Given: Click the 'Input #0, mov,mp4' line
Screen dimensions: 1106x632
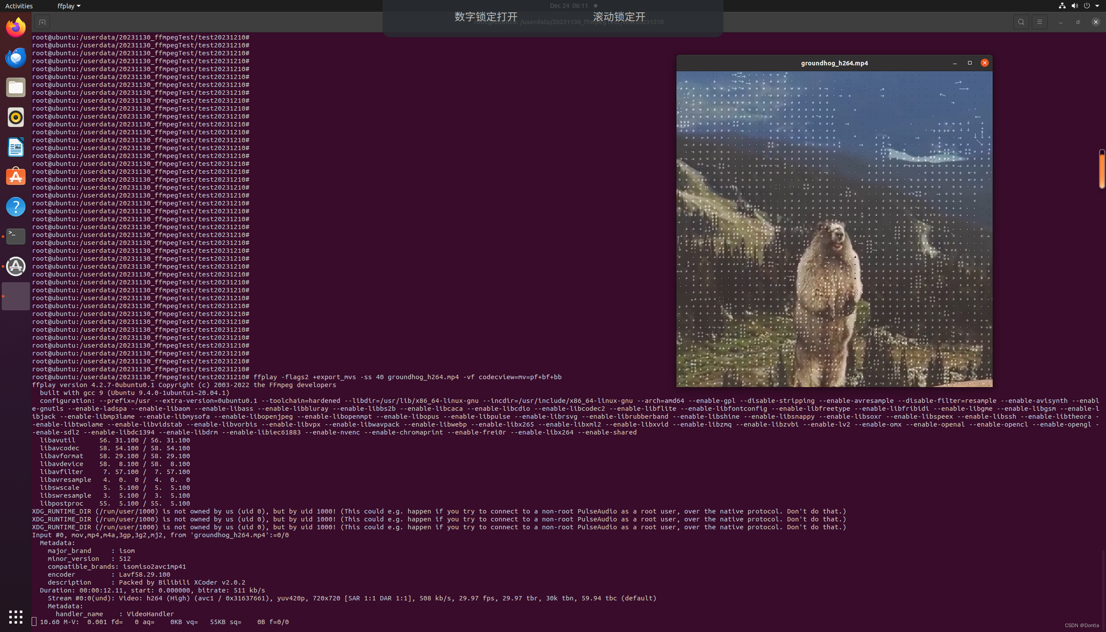Looking at the screenshot, I should [x=160, y=535].
